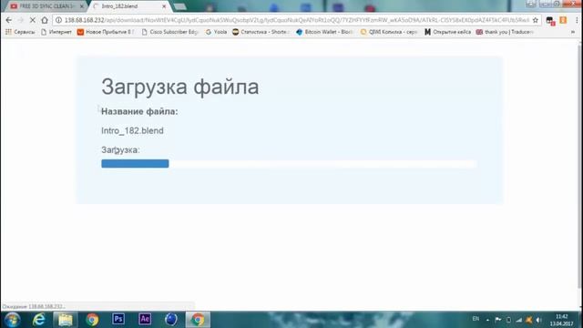
Task: Open the QIWI Копилка bookmark
Action: (x=389, y=32)
